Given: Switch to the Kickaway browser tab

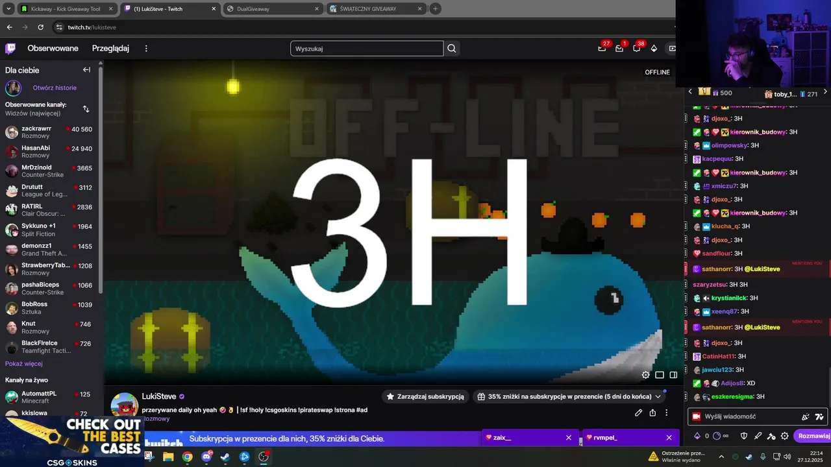Looking at the screenshot, I should coord(66,9).
